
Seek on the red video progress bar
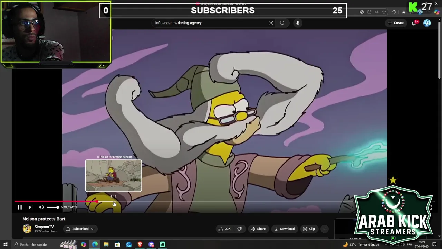click(55, 201)
